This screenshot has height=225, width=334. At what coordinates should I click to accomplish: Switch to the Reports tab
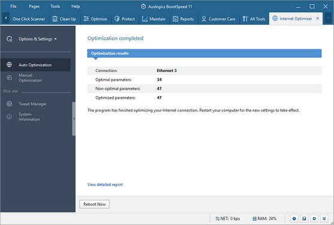tap(183, 19)
